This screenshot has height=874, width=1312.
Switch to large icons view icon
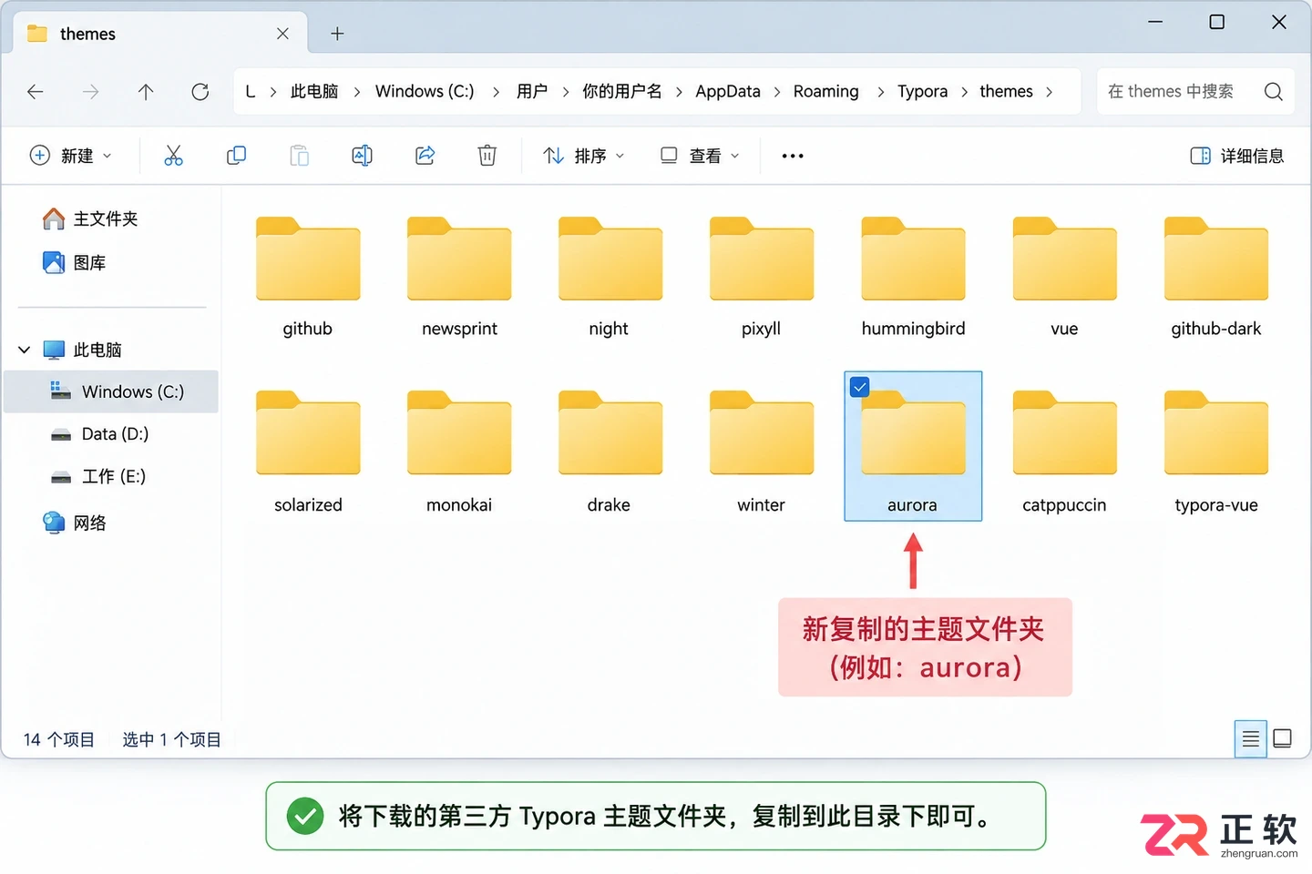[x=1282, y=738]
